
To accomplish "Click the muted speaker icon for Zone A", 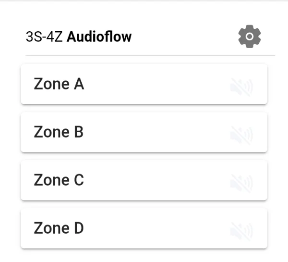I will (242, 87).
